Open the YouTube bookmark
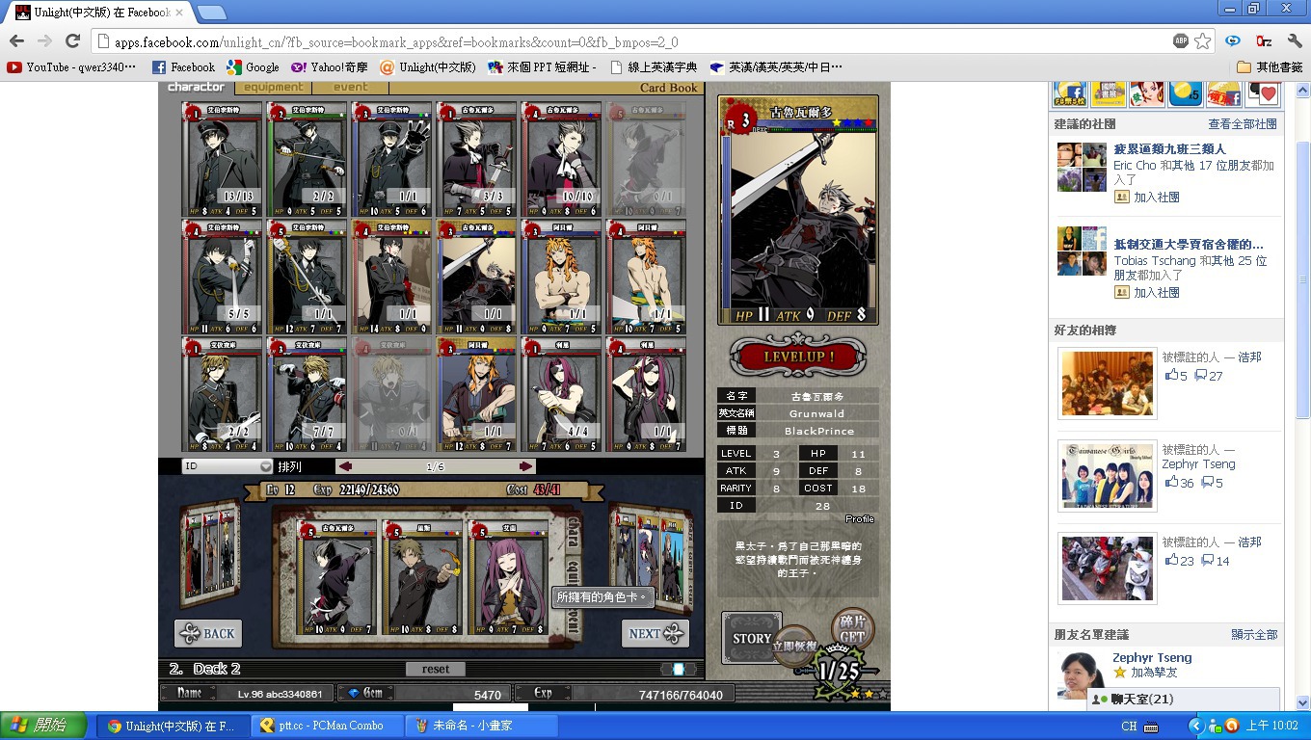Viewport: 1311px width, 740px height. coord(72,67)
